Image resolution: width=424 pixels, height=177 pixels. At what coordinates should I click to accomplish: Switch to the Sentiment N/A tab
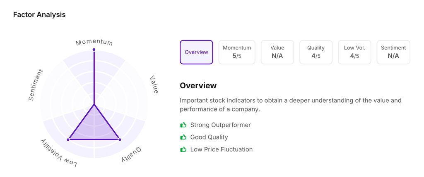[x=393, y=52]
